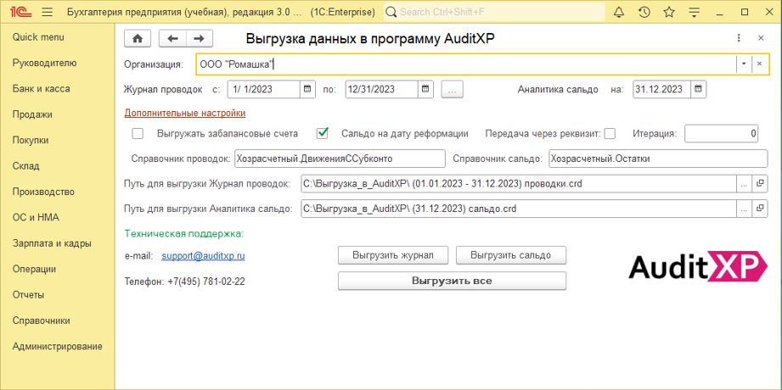Click the Итерация number field
The width and height of the screenshot is (782, 390).
pos(721,133)
